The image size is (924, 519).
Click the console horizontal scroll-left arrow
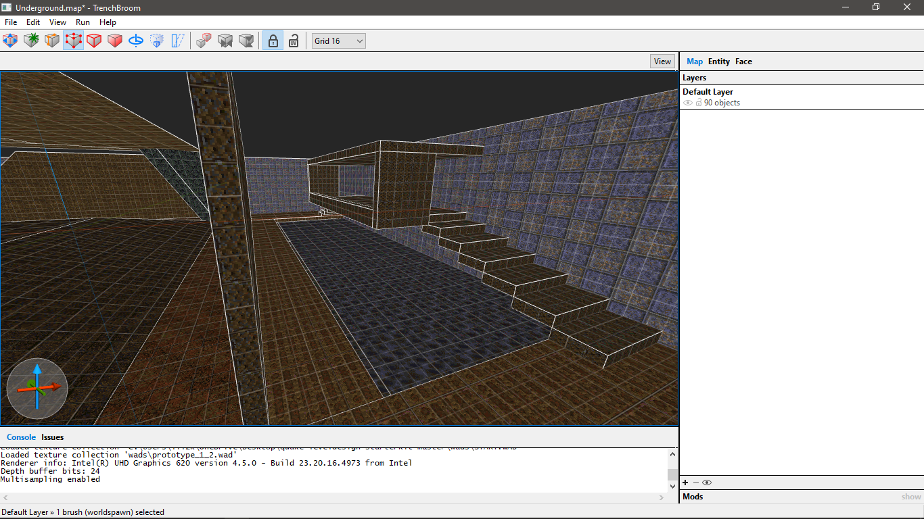pos(5,497)
